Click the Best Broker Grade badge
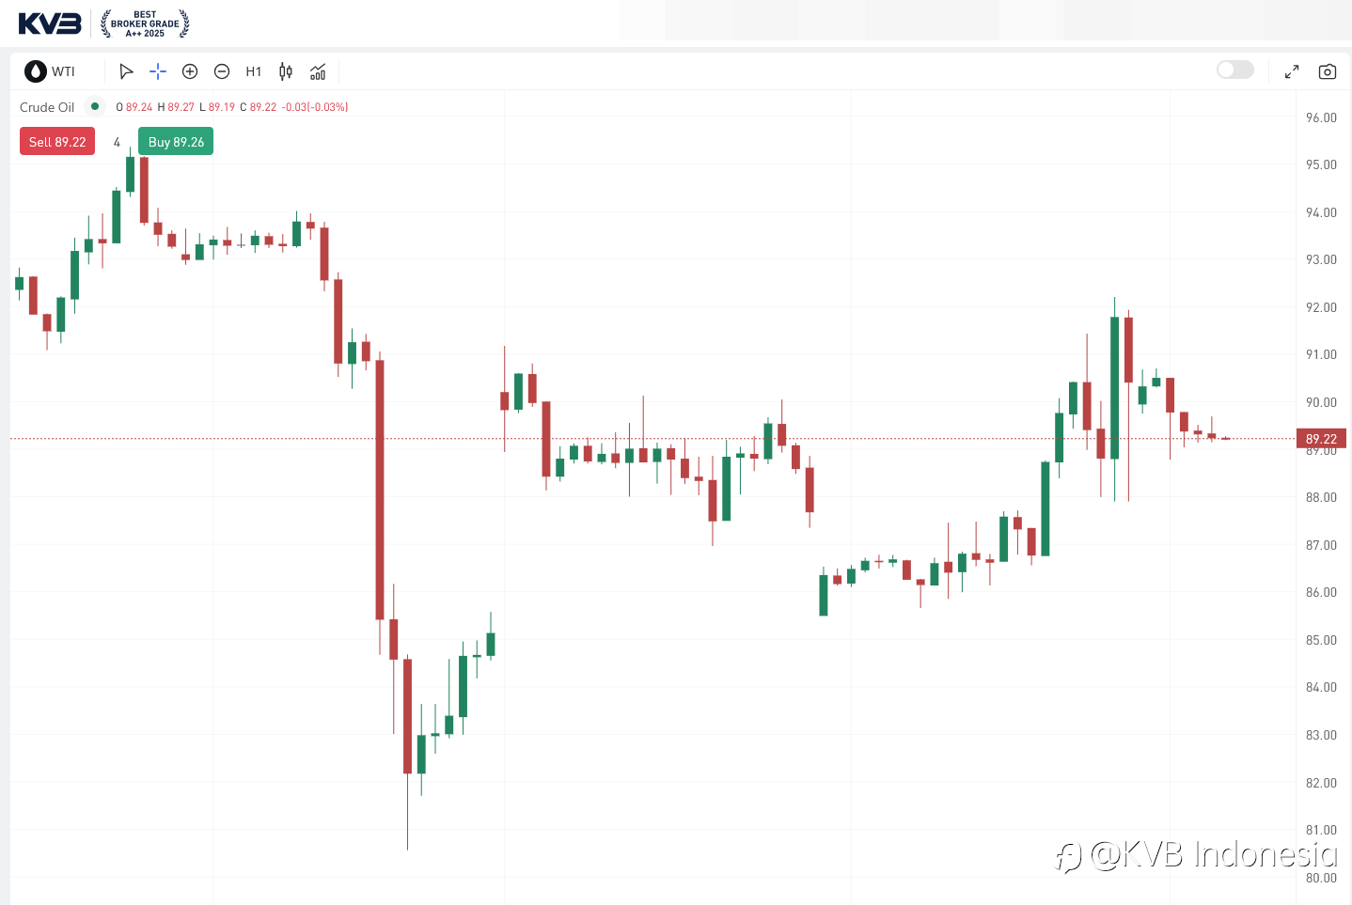The height and width of the screenshot is (905, 1352). point(145,23)
